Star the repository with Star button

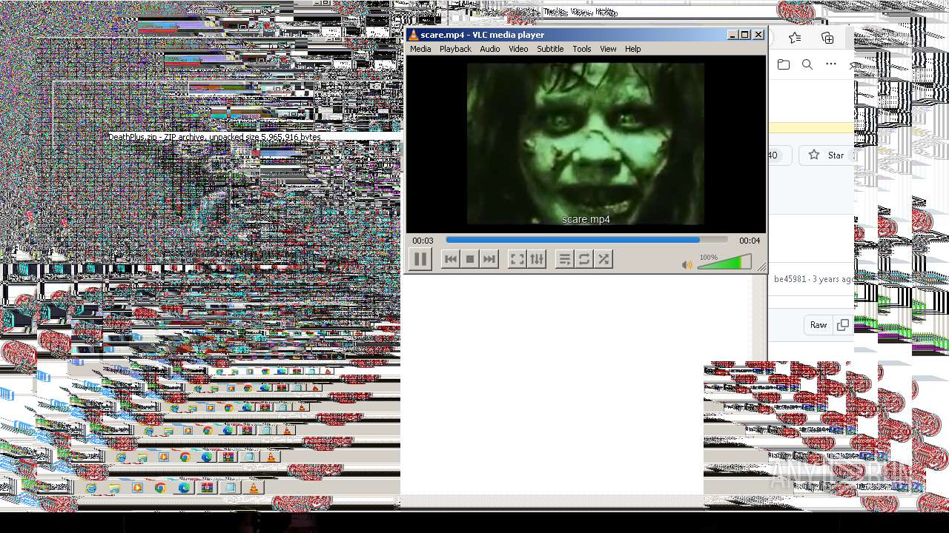click(x=826, y=155)
